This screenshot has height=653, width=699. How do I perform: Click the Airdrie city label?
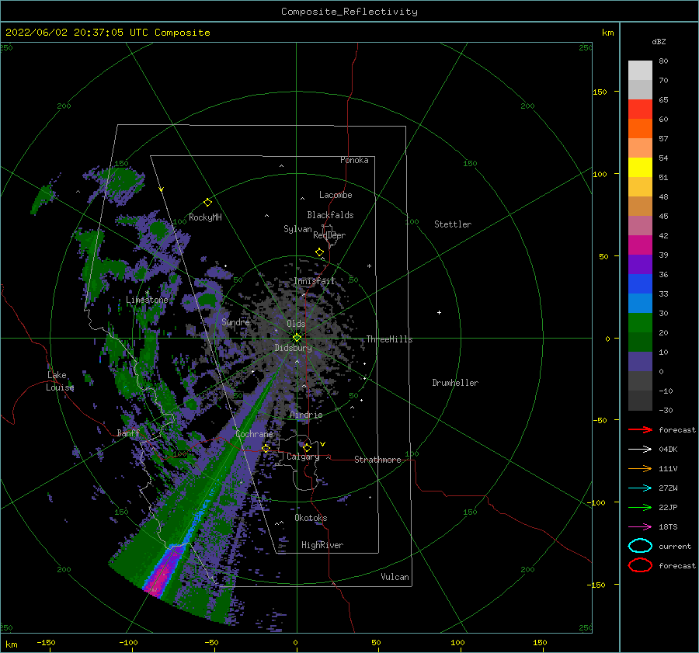pyautogui.click(x=306, y=415)
